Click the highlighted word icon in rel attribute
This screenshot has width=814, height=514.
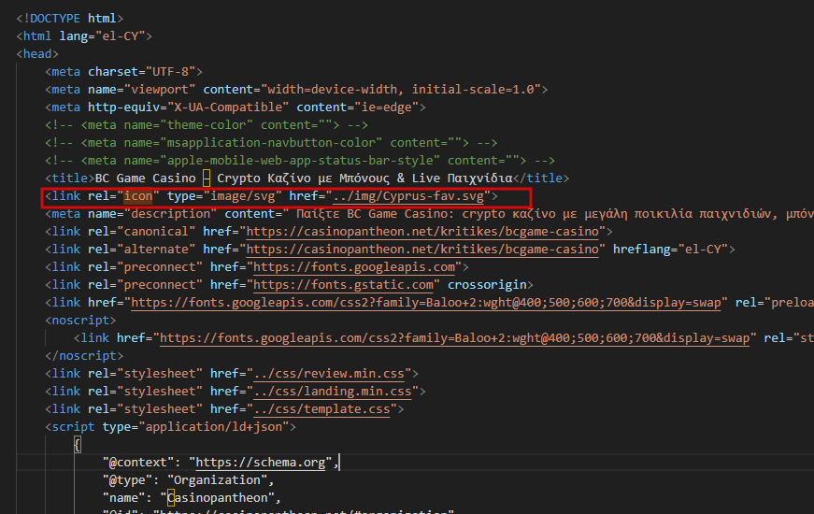138,196
